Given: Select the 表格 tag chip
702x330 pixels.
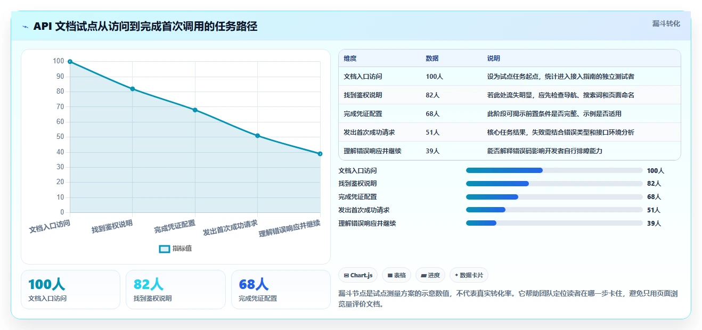Looking at the screenshot, I should pos(396,275).
